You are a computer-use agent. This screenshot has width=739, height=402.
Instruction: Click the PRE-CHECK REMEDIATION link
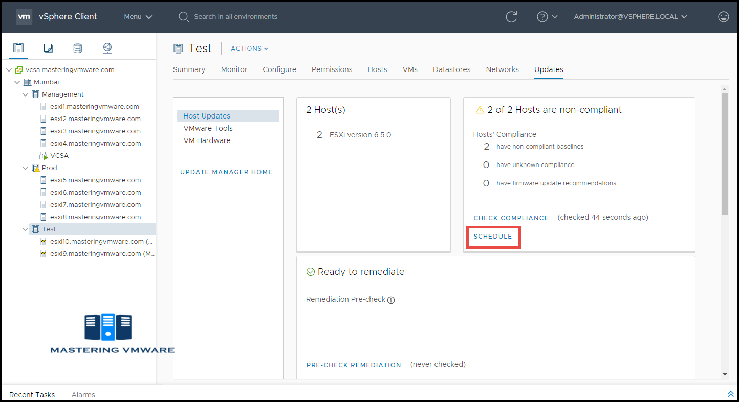pos(354,365)
